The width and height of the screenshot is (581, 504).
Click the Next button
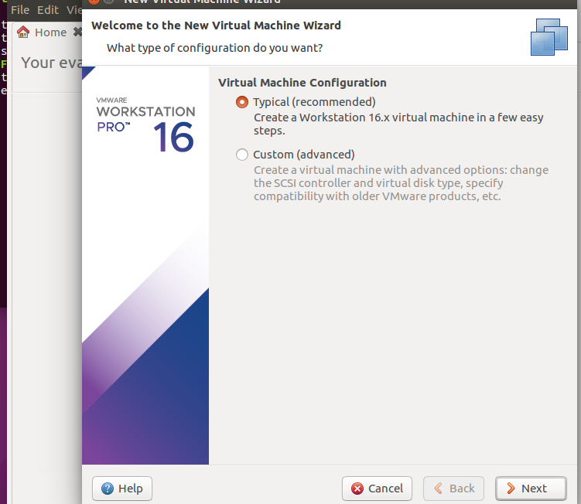point(531,489)
